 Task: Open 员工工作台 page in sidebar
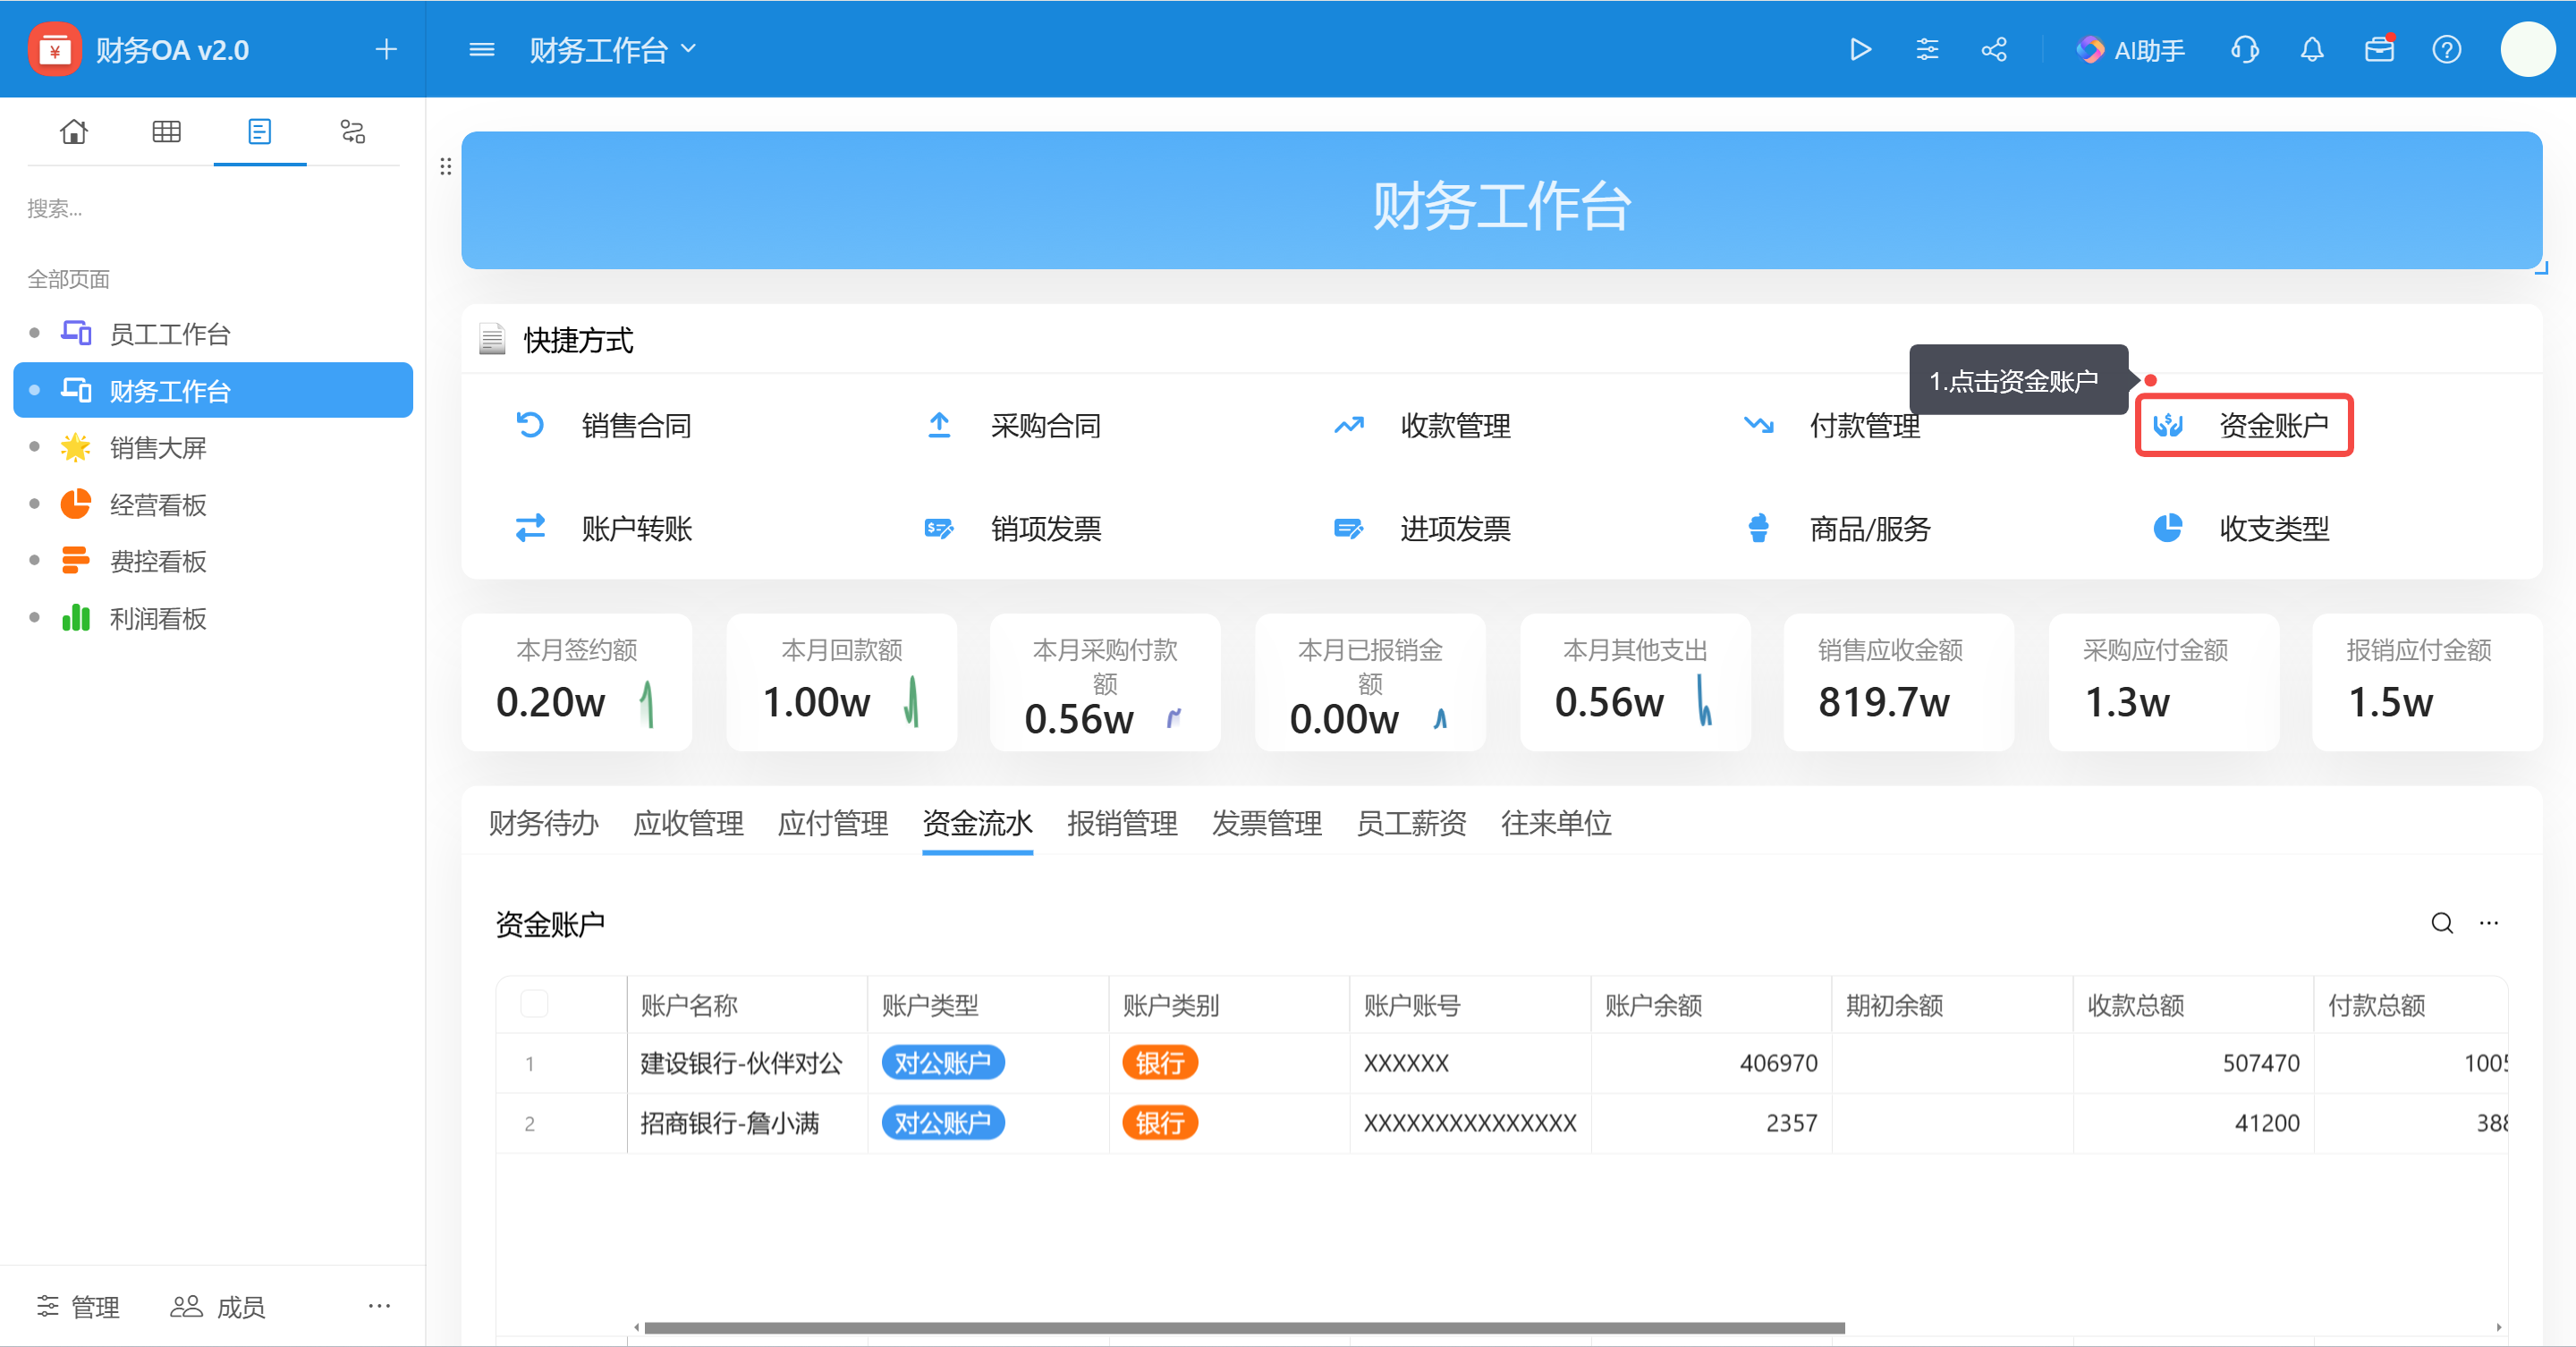pyautogui.click(x=213, y=333)
